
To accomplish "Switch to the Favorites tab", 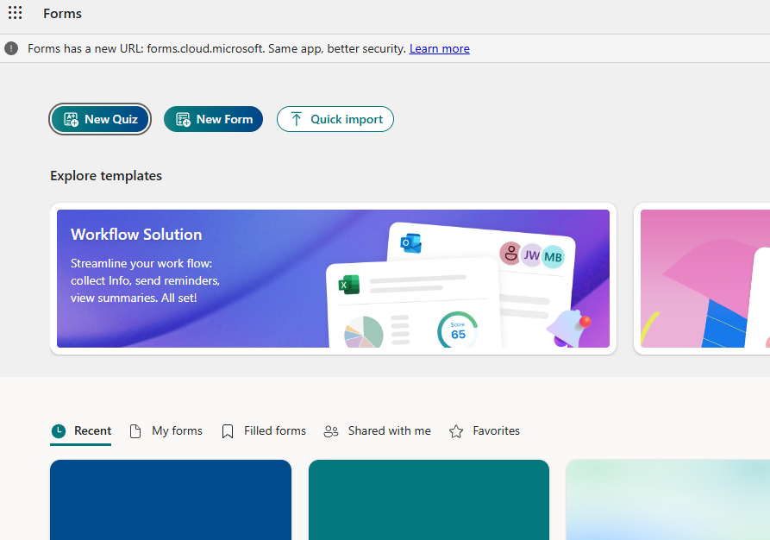I will coord(485,431).
